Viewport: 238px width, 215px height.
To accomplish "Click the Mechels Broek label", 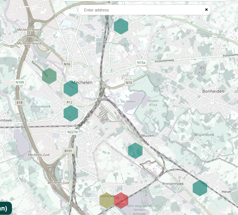I will [x=153, y=103].
